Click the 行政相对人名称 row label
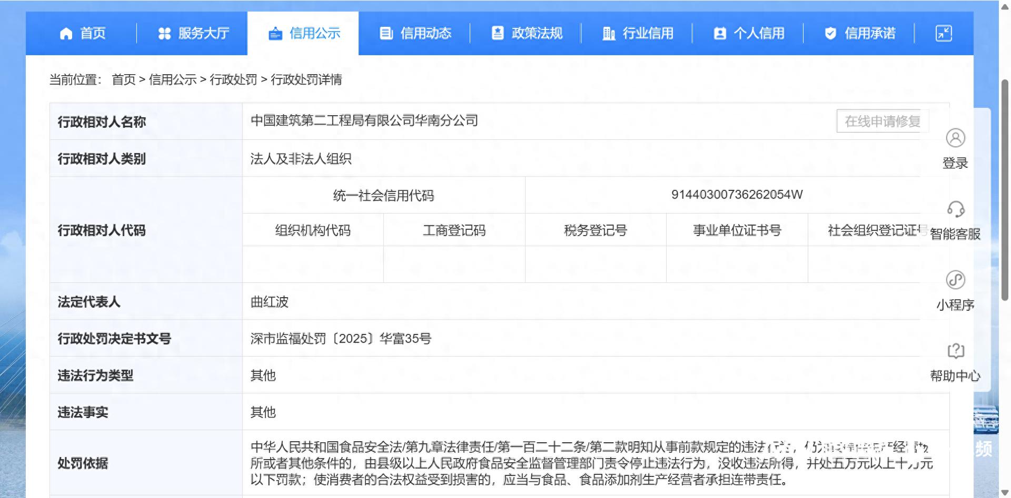 [102, 122]
